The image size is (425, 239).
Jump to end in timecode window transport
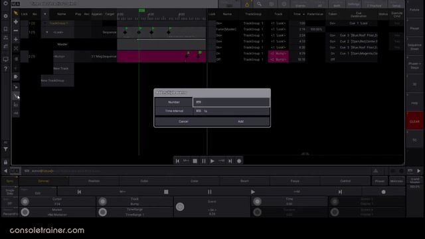(x=230, y=161)
